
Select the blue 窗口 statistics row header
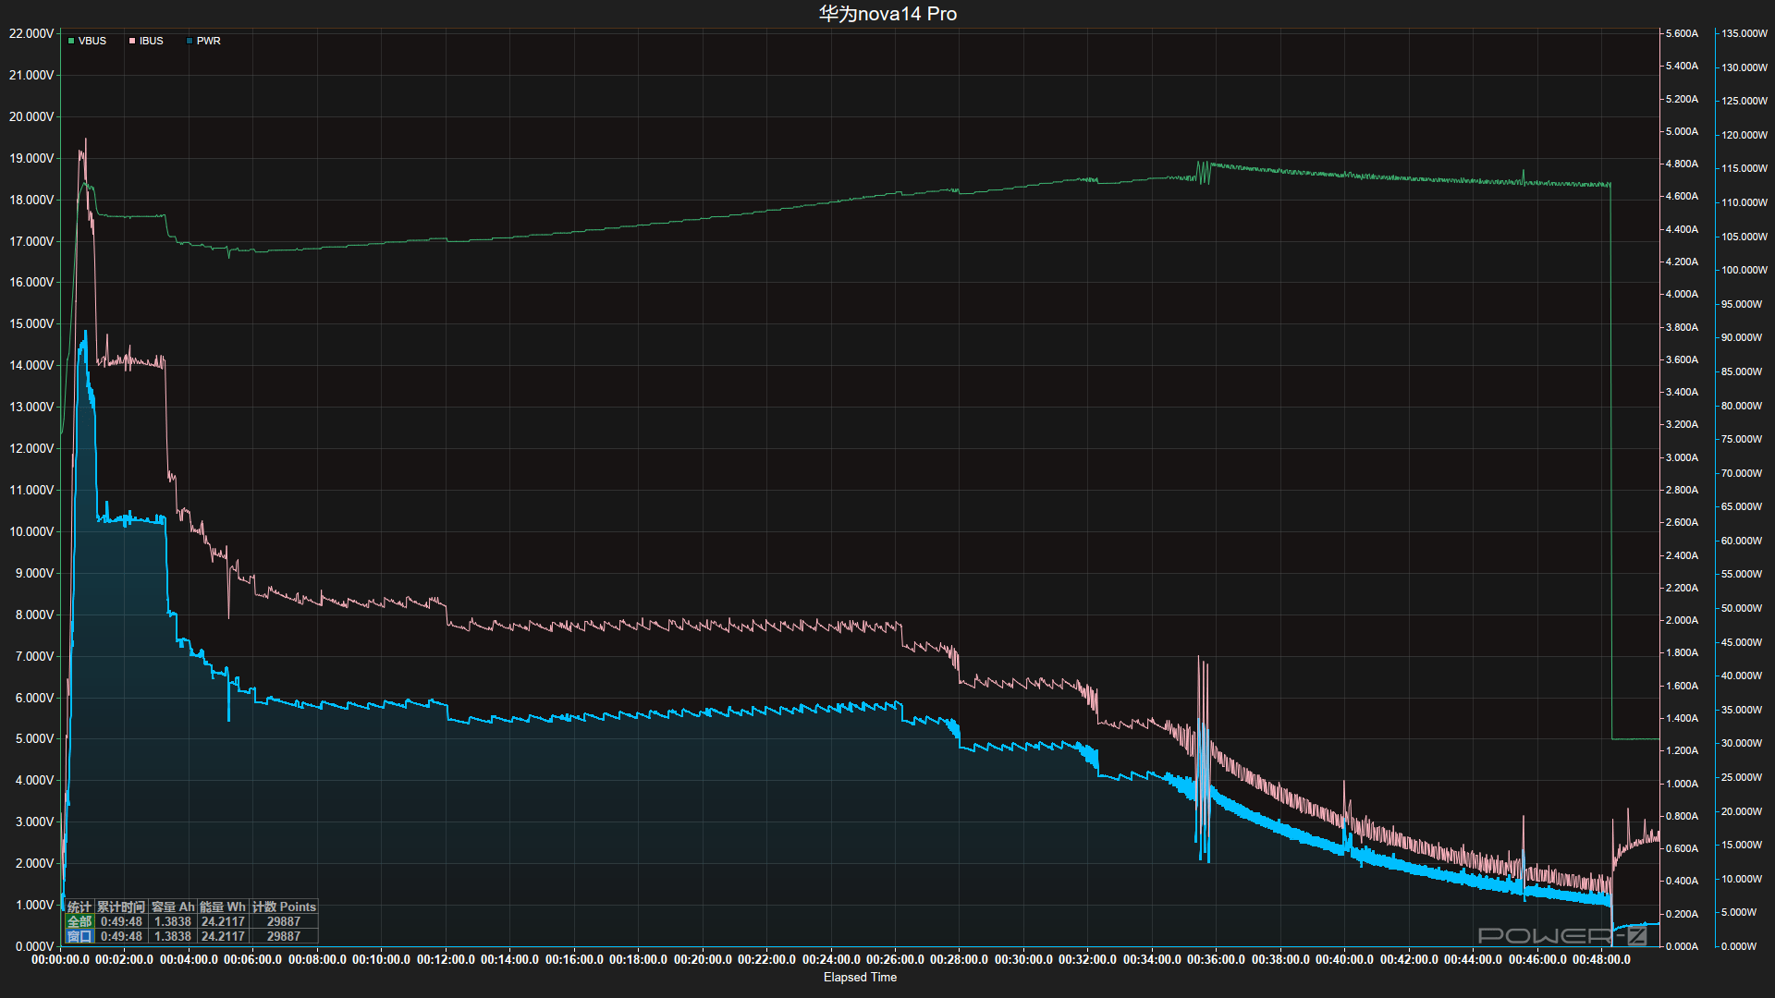coord(80,936)
